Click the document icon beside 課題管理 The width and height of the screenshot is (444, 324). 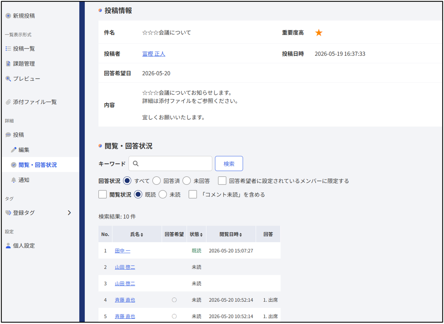pyautogui.click(x=8, y=64)
